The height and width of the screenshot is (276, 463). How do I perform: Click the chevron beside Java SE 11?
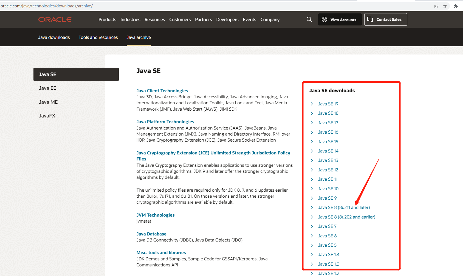point(312,179)
